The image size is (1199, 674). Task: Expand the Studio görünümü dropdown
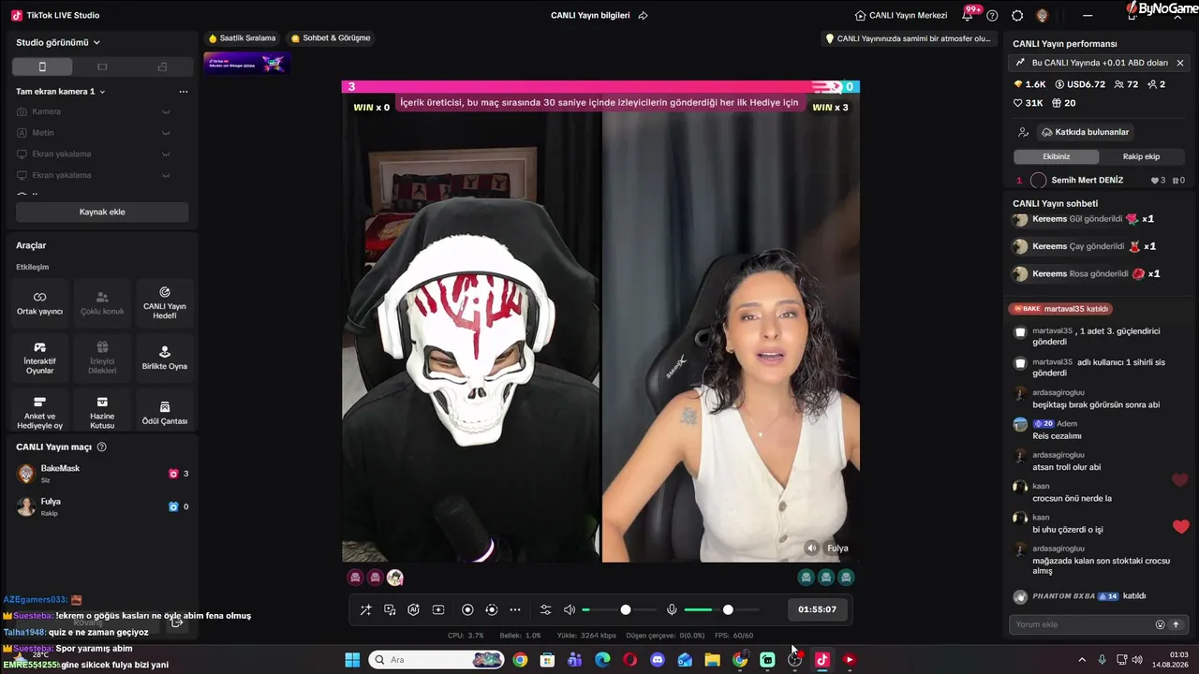point(58,42)
